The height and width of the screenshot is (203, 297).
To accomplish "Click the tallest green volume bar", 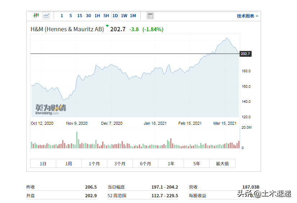I will pos(77,140).
